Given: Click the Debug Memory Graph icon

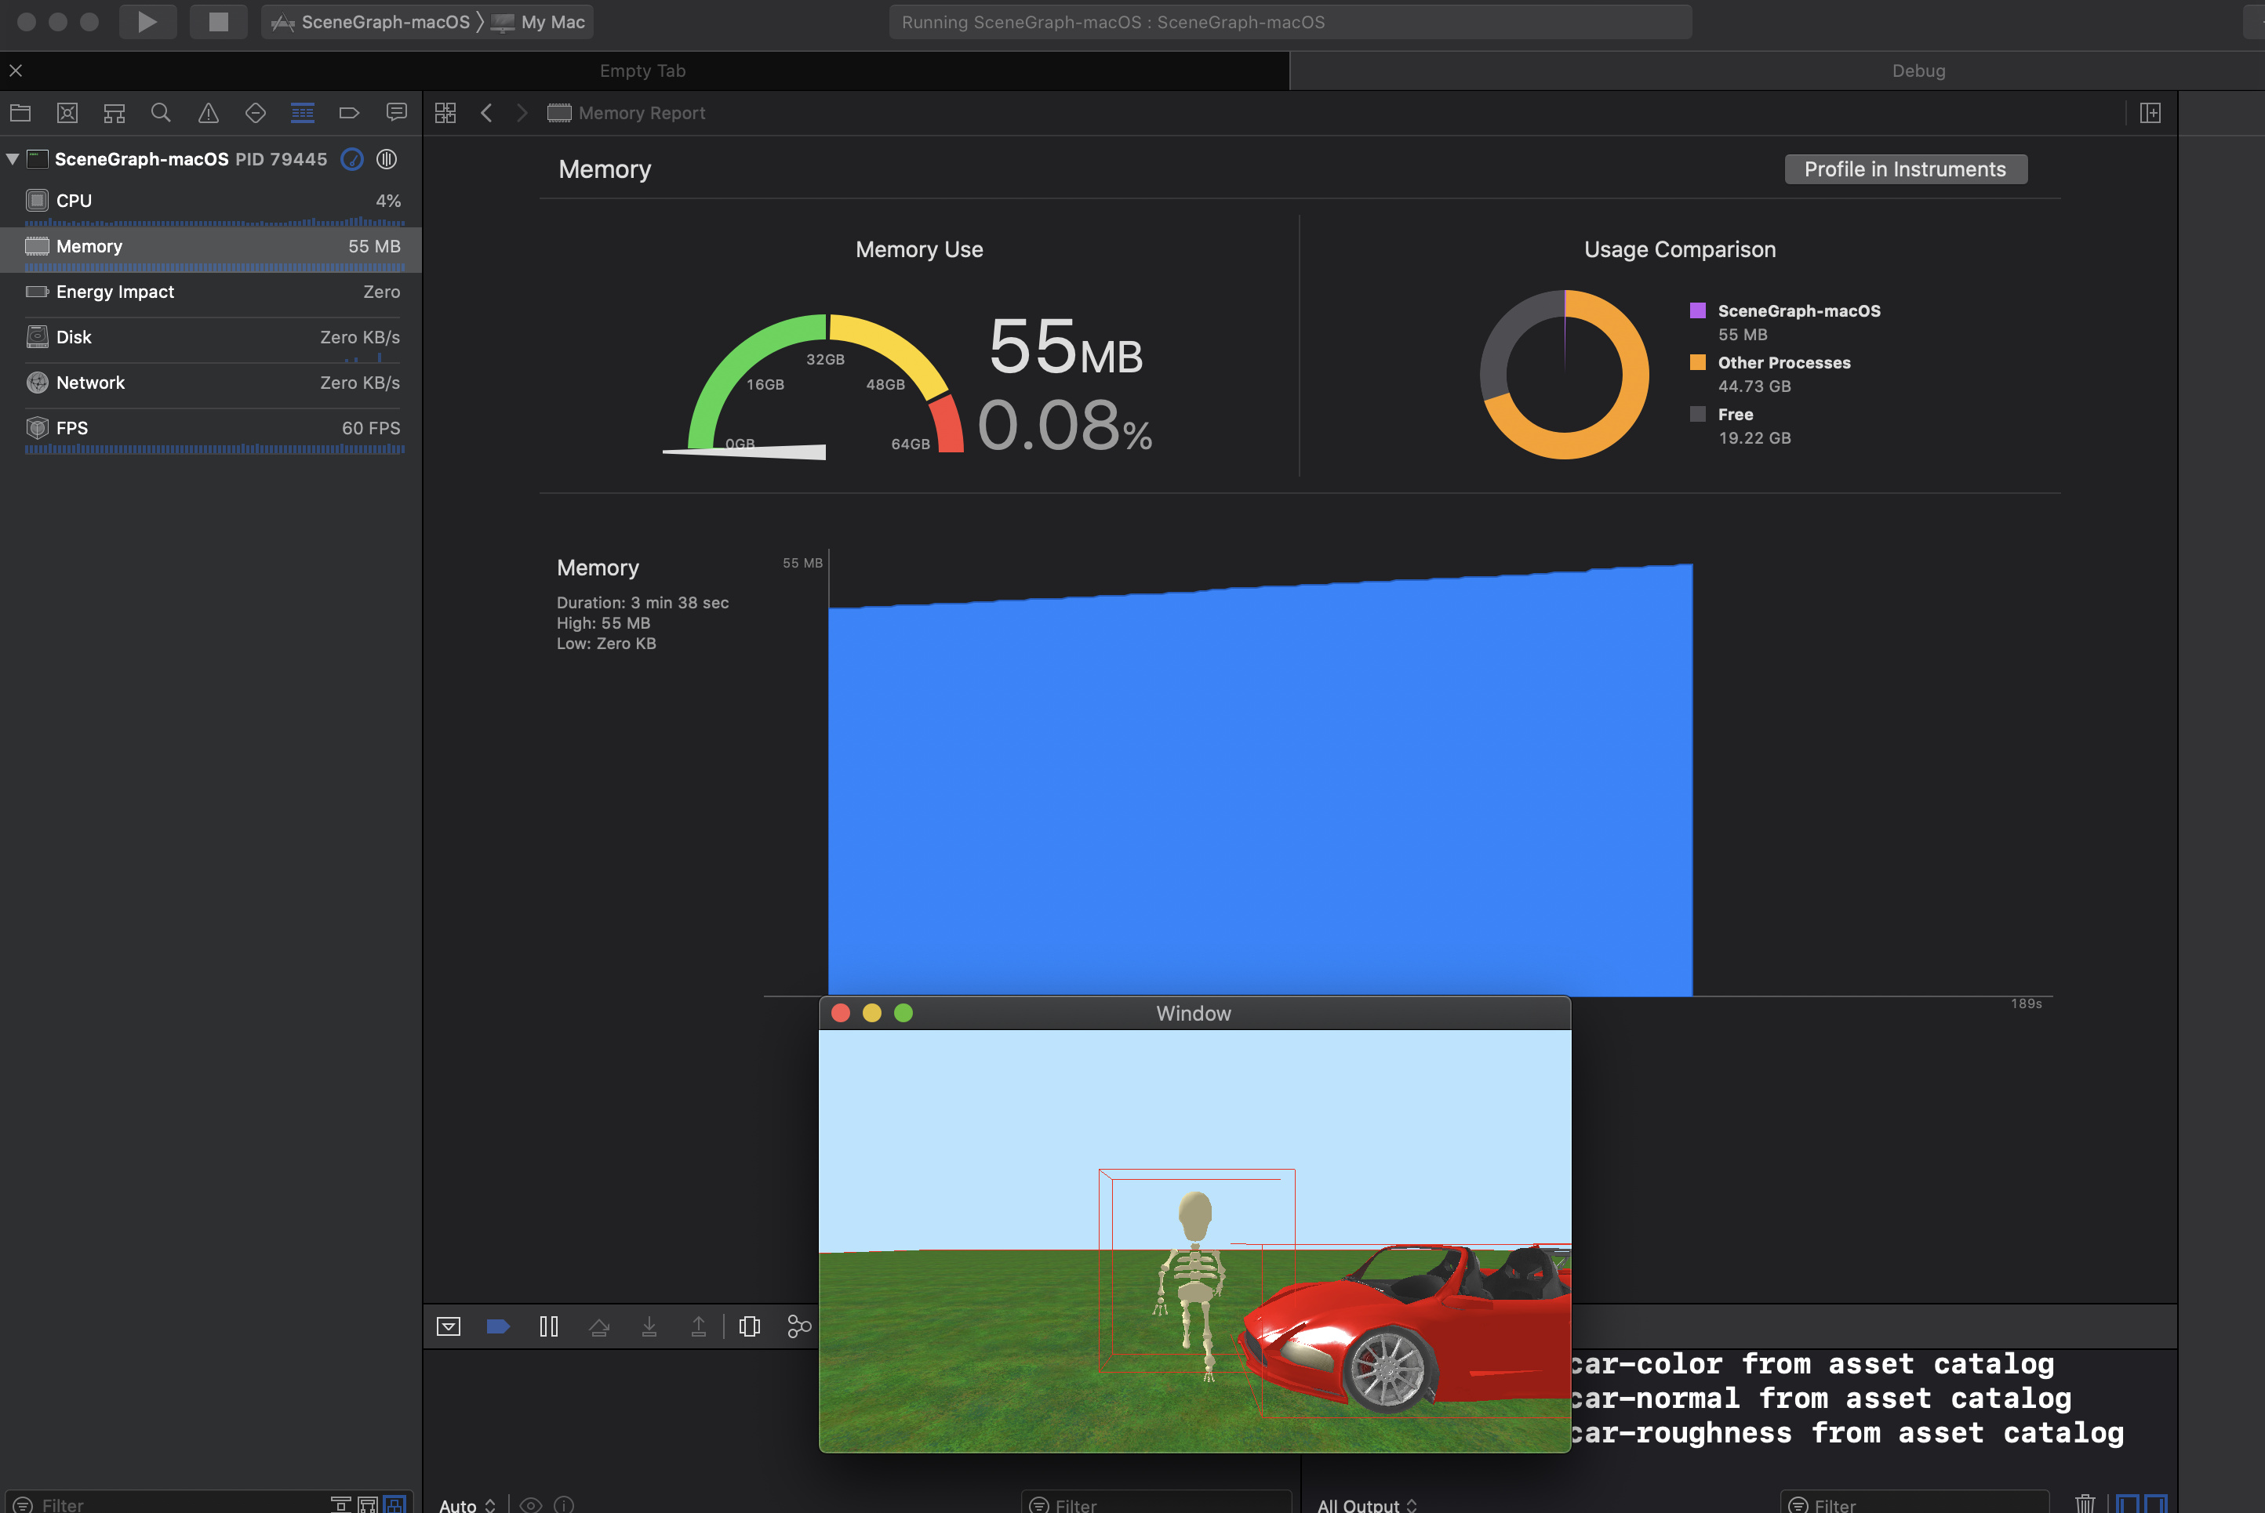Looking at the screenshot, I should coord(799,1326).
